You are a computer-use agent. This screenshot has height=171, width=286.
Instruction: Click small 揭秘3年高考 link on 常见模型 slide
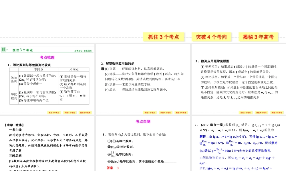(x=277, y=113)
